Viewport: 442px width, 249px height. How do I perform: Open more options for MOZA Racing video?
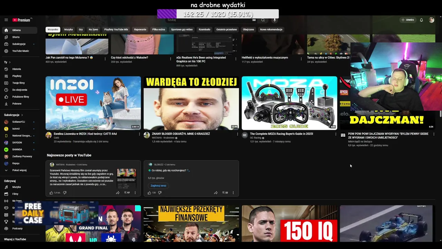(336, 134)
